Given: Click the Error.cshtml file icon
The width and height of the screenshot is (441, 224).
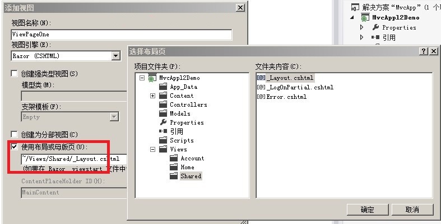Looking at the screenshot, I should point(261,97).
